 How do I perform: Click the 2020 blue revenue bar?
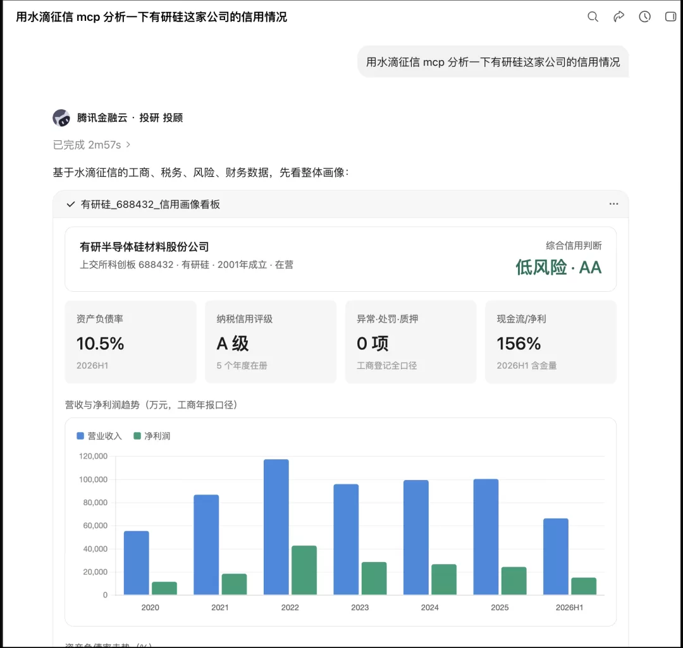[137, 563]
